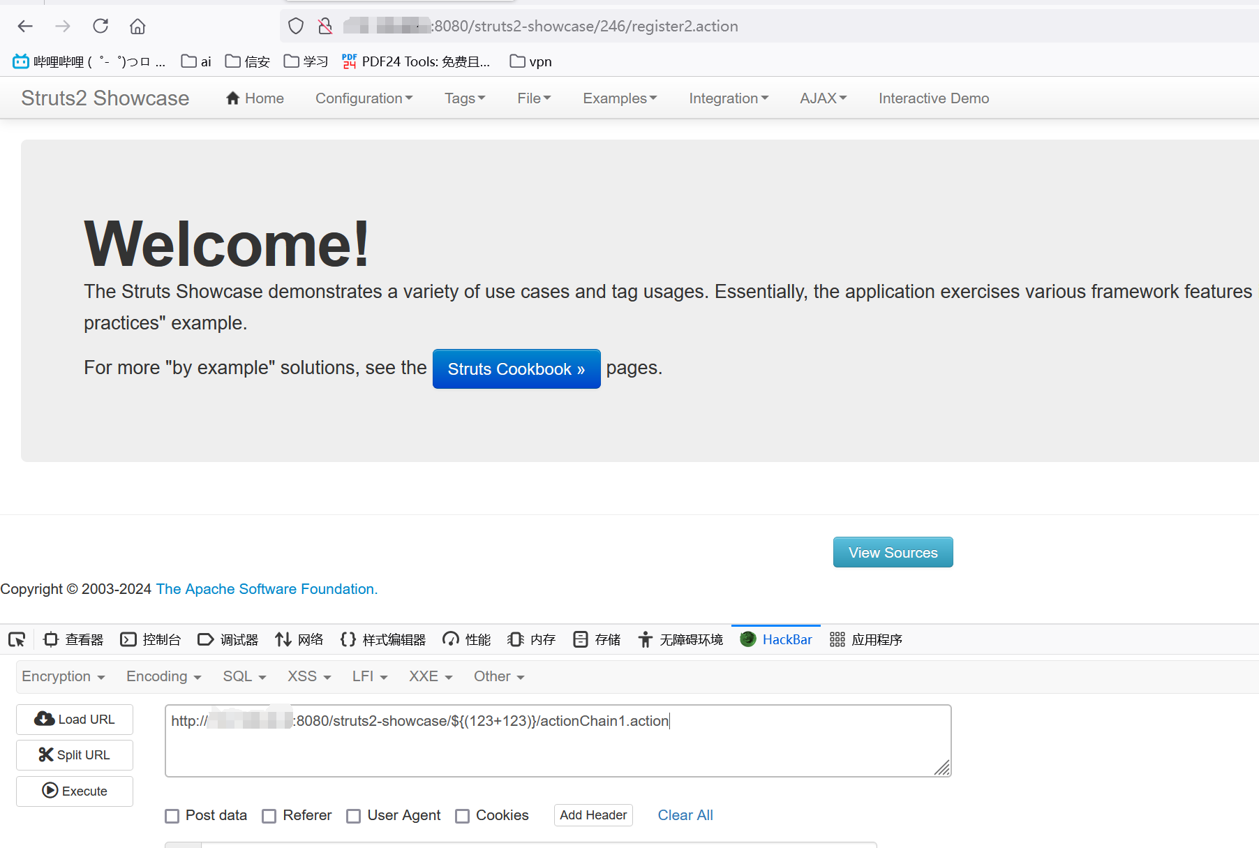
Task: Open HackBar XXE menu
Action: (x=431, y=676)
